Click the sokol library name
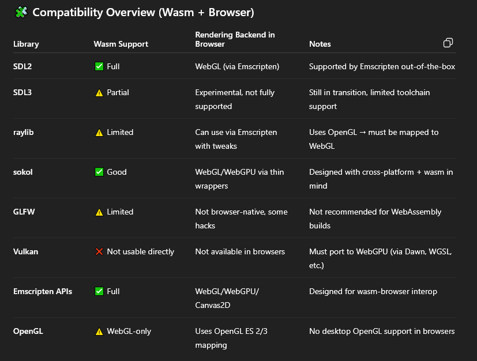This screenshot has height=361, width=477. (24, 172)
